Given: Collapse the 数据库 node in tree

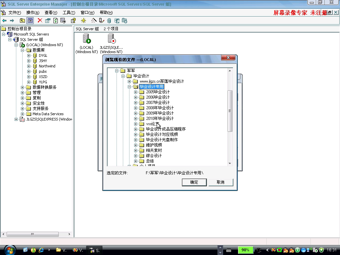Looking at the screenshot, I should (22, 50).
